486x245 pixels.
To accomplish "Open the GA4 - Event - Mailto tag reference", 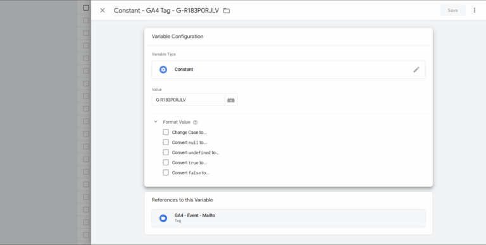I will 289,218.
